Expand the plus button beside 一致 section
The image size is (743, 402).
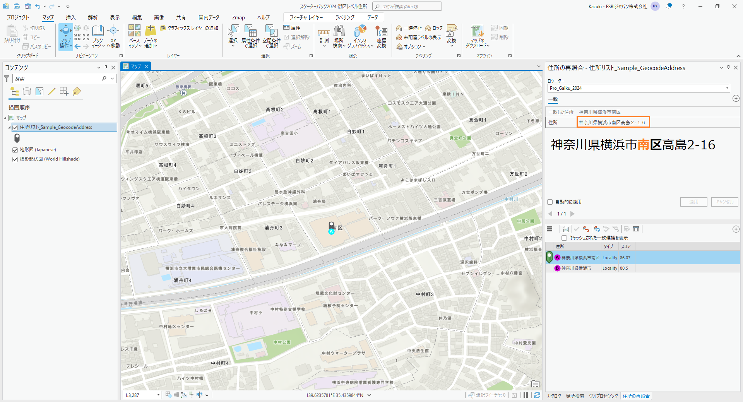pyautogui.click(x=736, y=98)
